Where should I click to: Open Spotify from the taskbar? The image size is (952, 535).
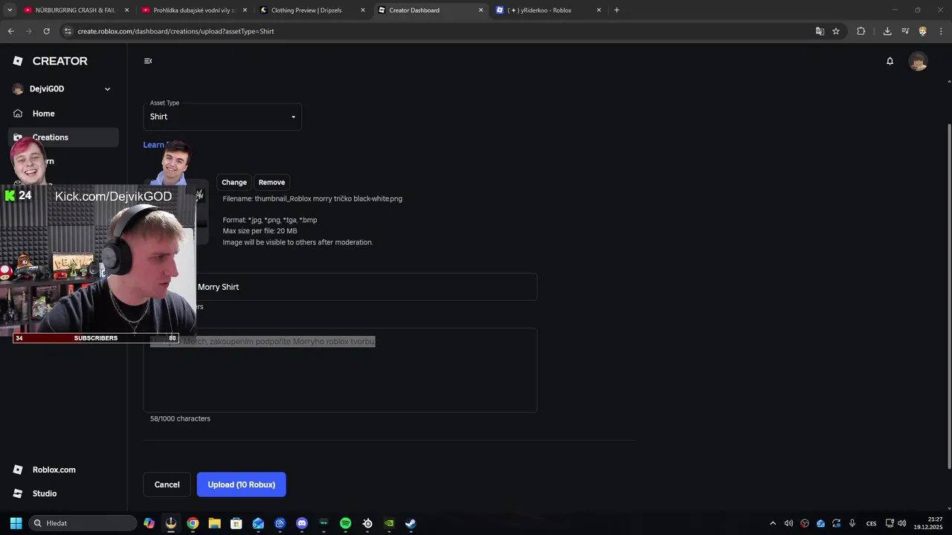click(346, 523)
